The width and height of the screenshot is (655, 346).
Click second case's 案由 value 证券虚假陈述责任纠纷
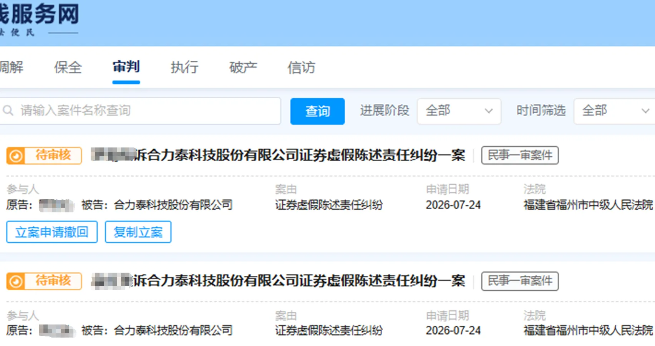[x=329, y=331]
